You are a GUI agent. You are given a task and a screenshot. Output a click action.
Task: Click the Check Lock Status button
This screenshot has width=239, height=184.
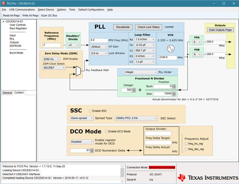tap(149, 27)
